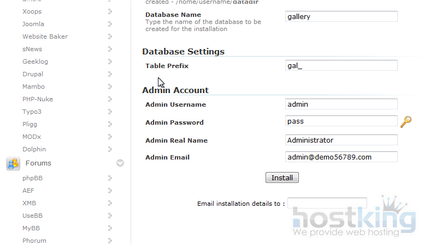Open the Website Baker script link
Viewport: 424px width, 245px height.
tap(45, 36)
